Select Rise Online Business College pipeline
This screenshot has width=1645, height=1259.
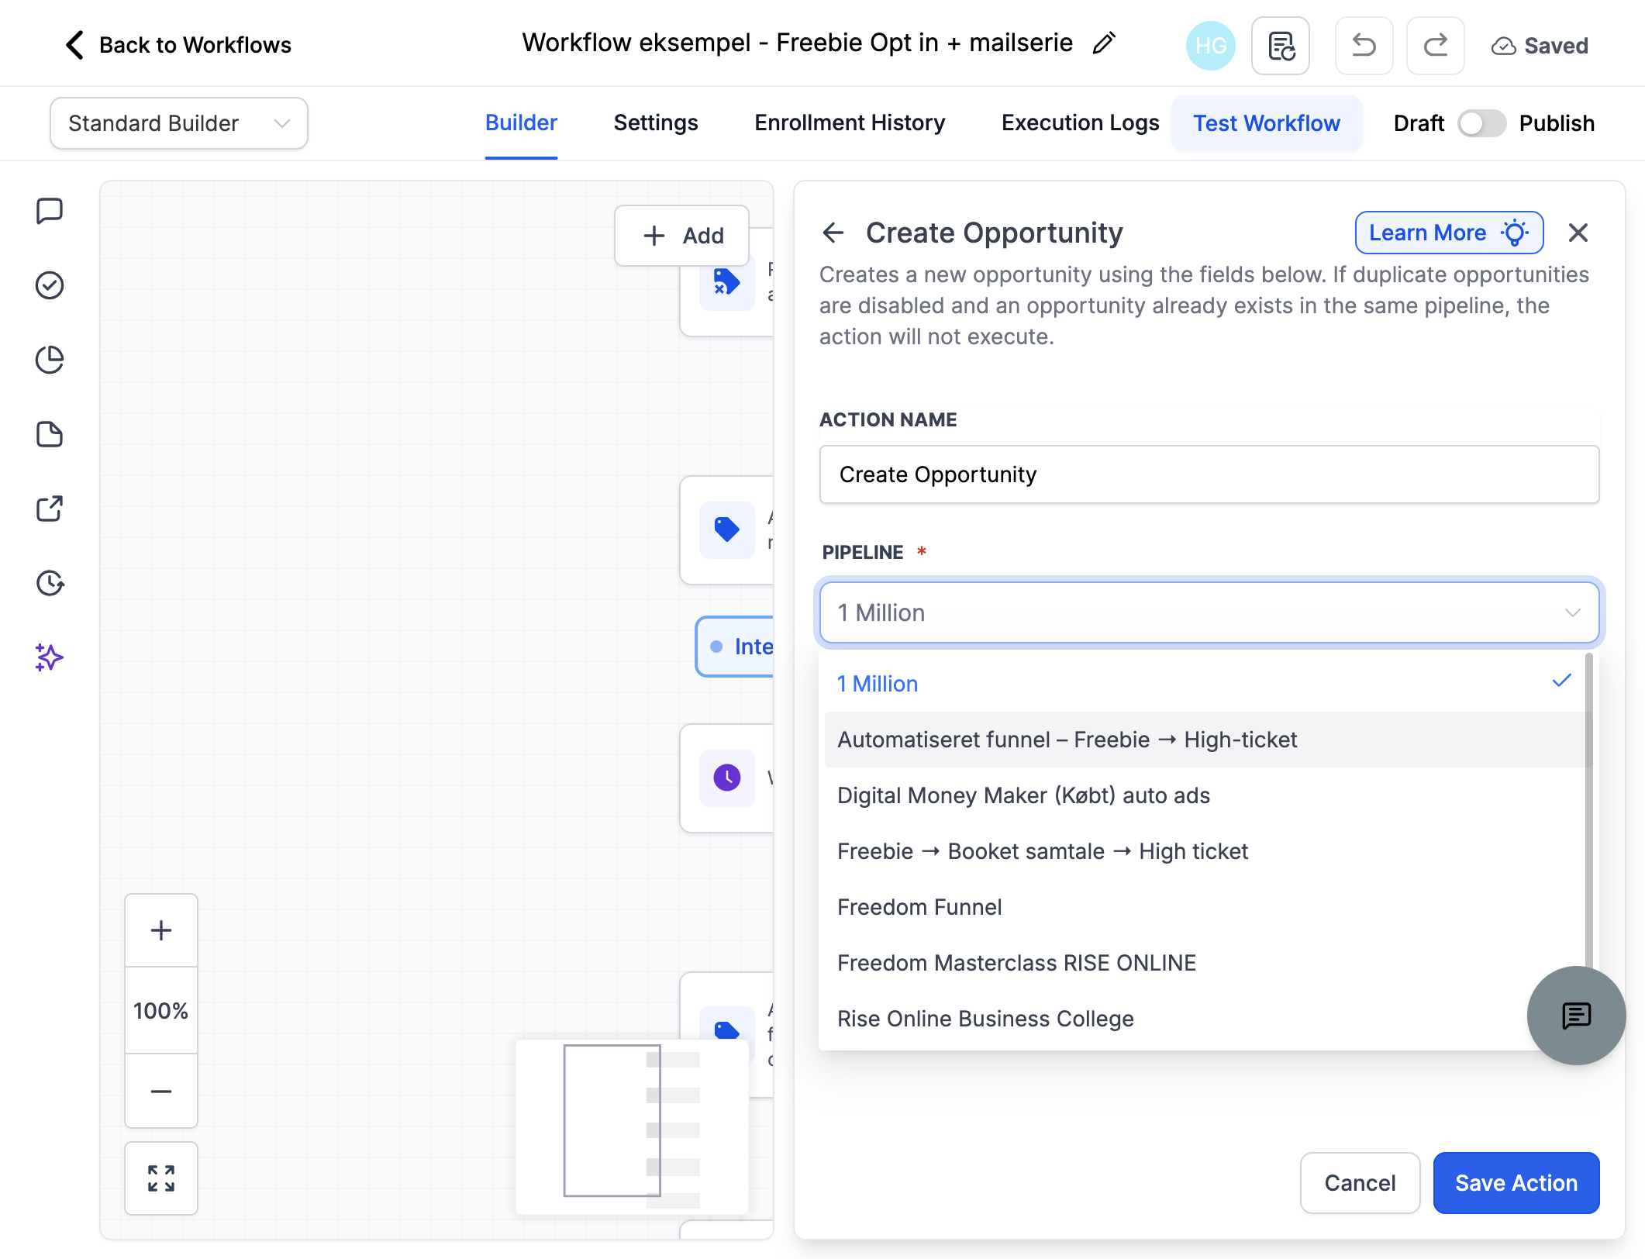click(x=1206, y=1019)
